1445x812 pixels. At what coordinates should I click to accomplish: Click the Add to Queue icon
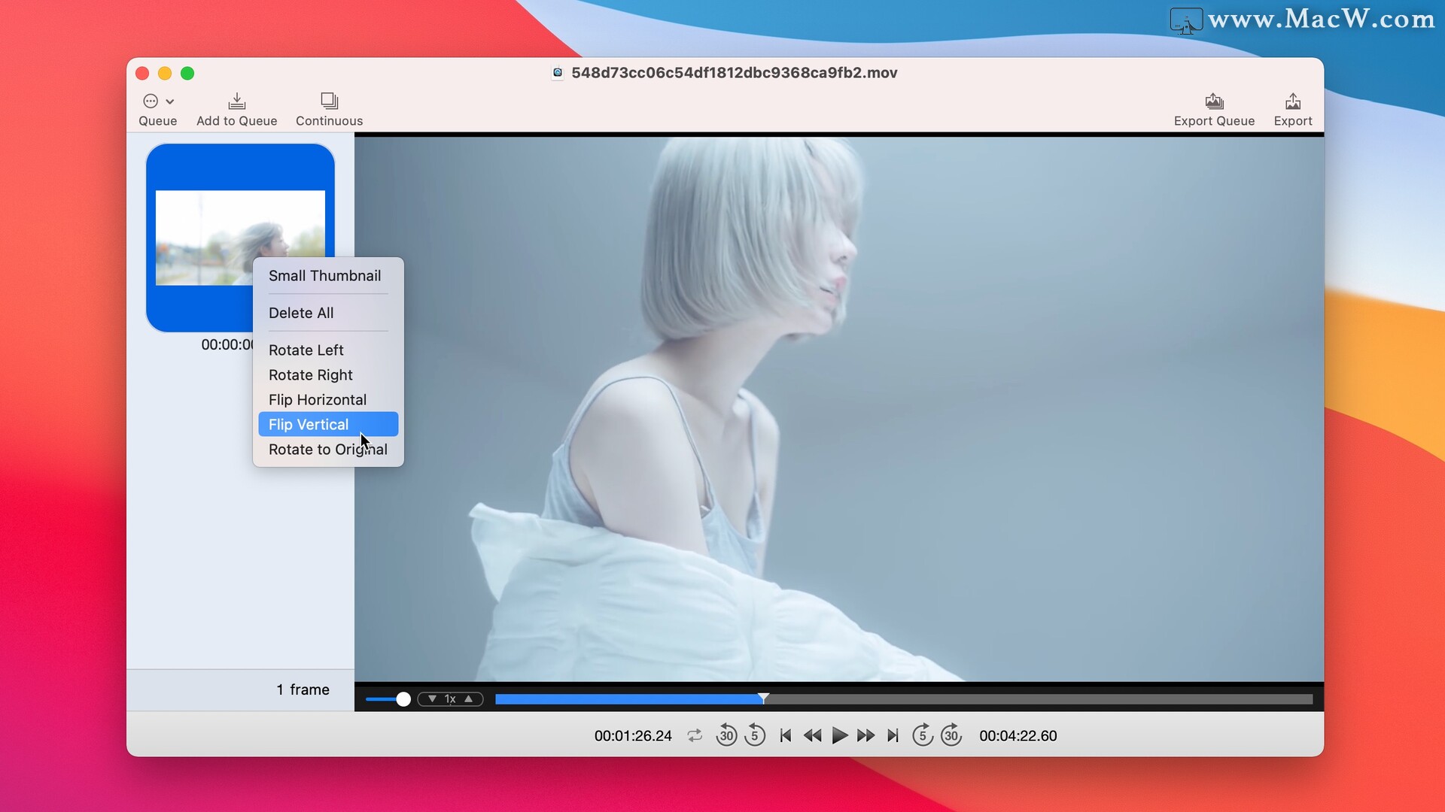236,101
